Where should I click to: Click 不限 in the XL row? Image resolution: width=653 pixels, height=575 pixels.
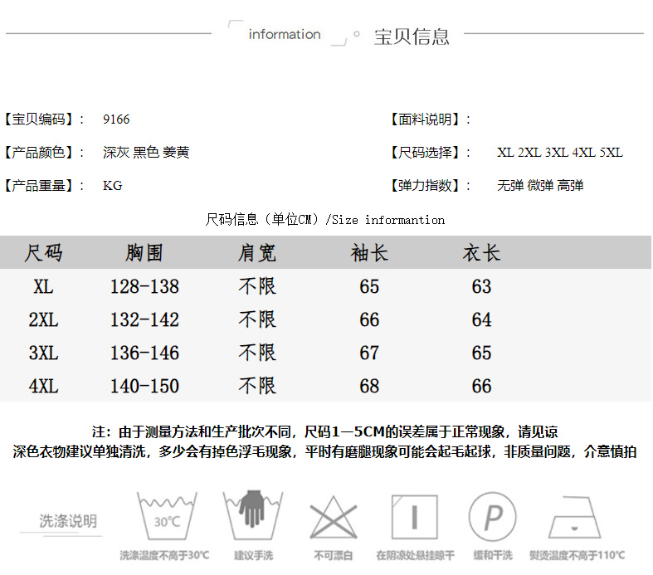(257, 286)
